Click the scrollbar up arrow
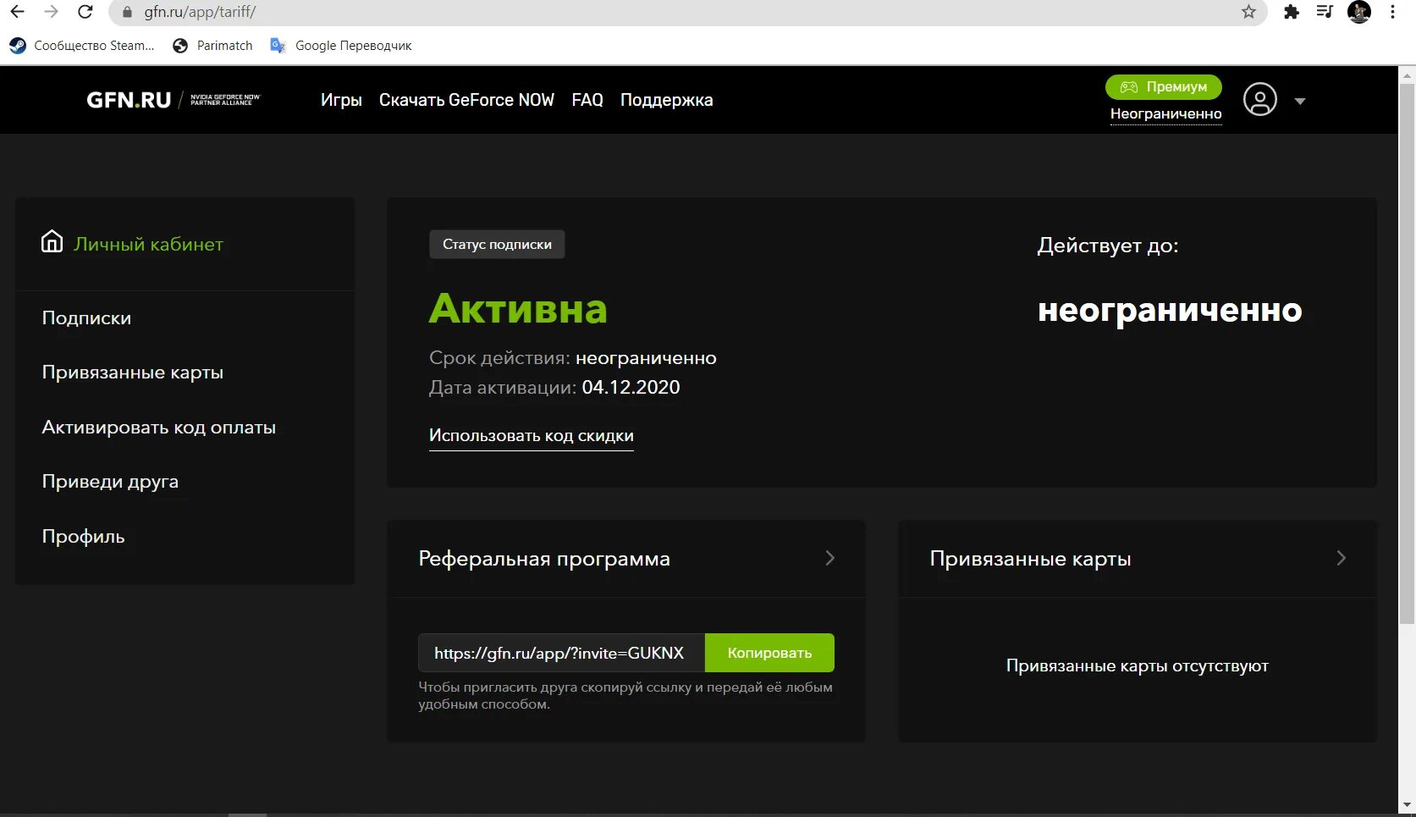Screen dimensions: 1416x817 (x=1408, y=75)
